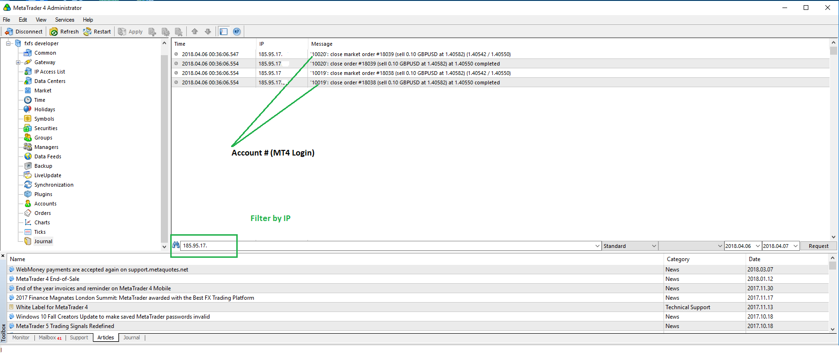Screen dimensions: 839x353
Task: Open Holidays in the tree
Action: point(44,109)
